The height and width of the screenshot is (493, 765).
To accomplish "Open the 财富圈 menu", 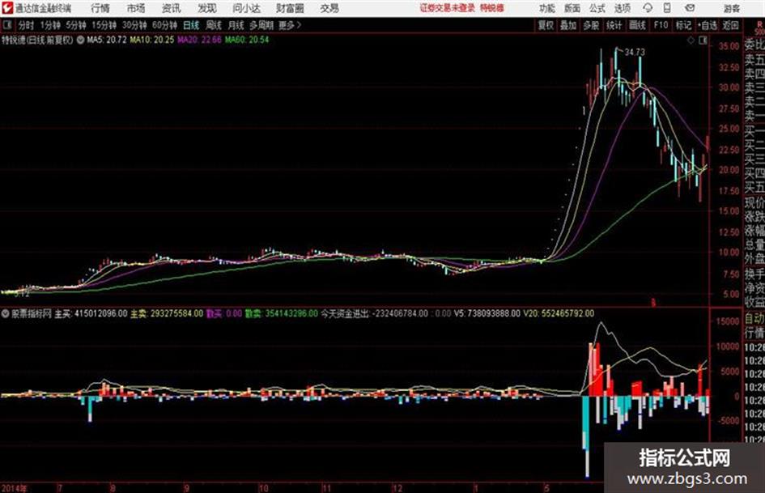I will (x=290, y=8).
